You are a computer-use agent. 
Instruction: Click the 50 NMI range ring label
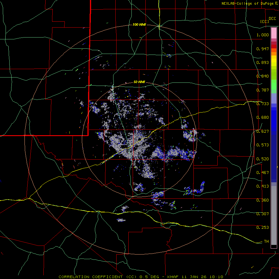[139, 82]
